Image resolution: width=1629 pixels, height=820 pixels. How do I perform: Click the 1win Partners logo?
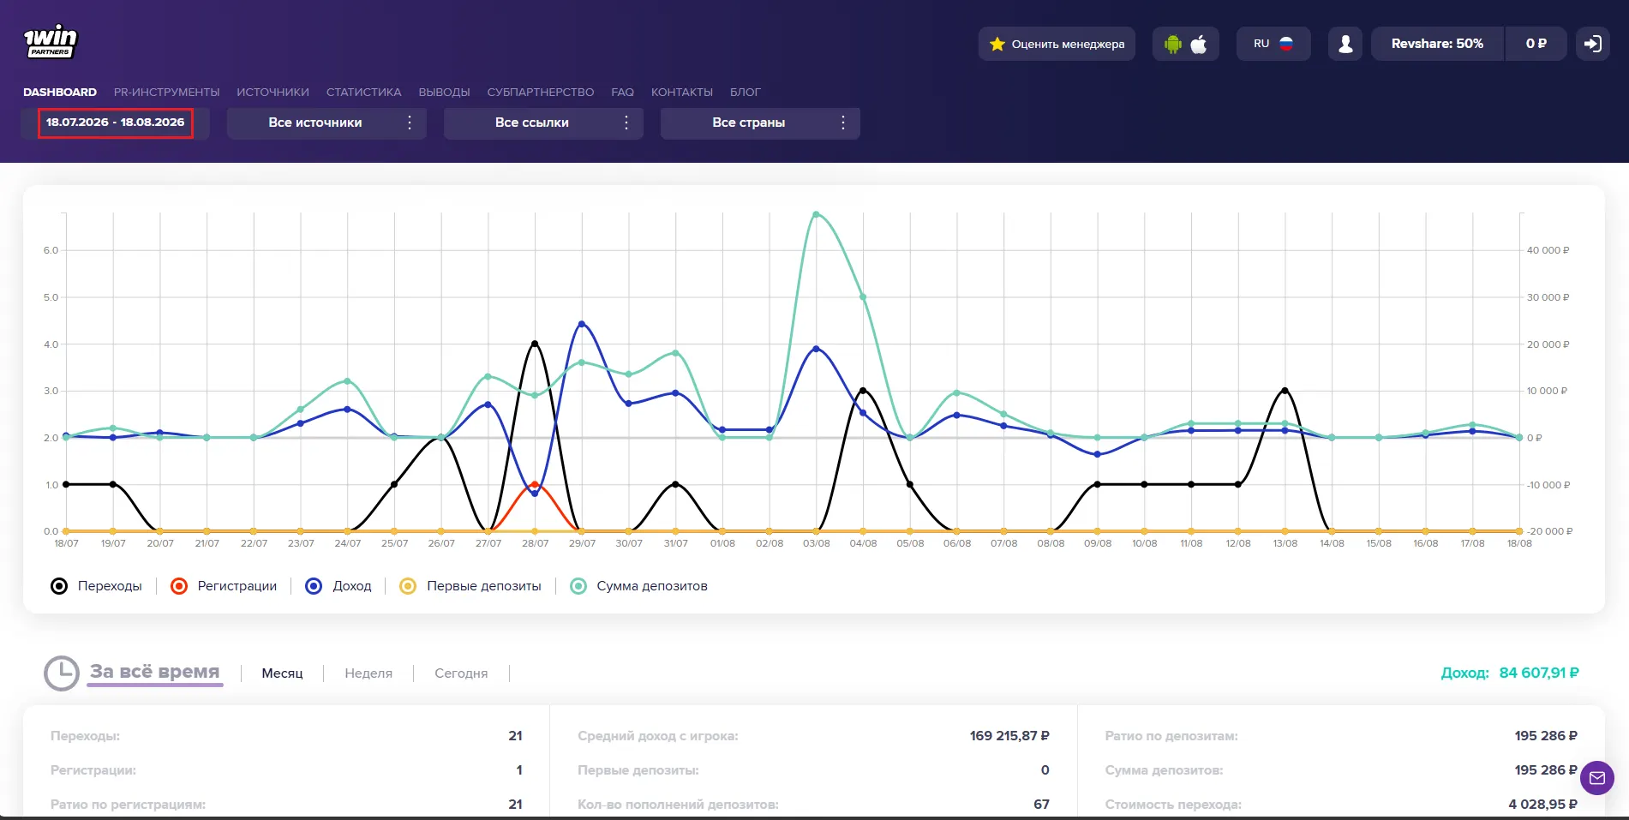[x=50, y=41]
